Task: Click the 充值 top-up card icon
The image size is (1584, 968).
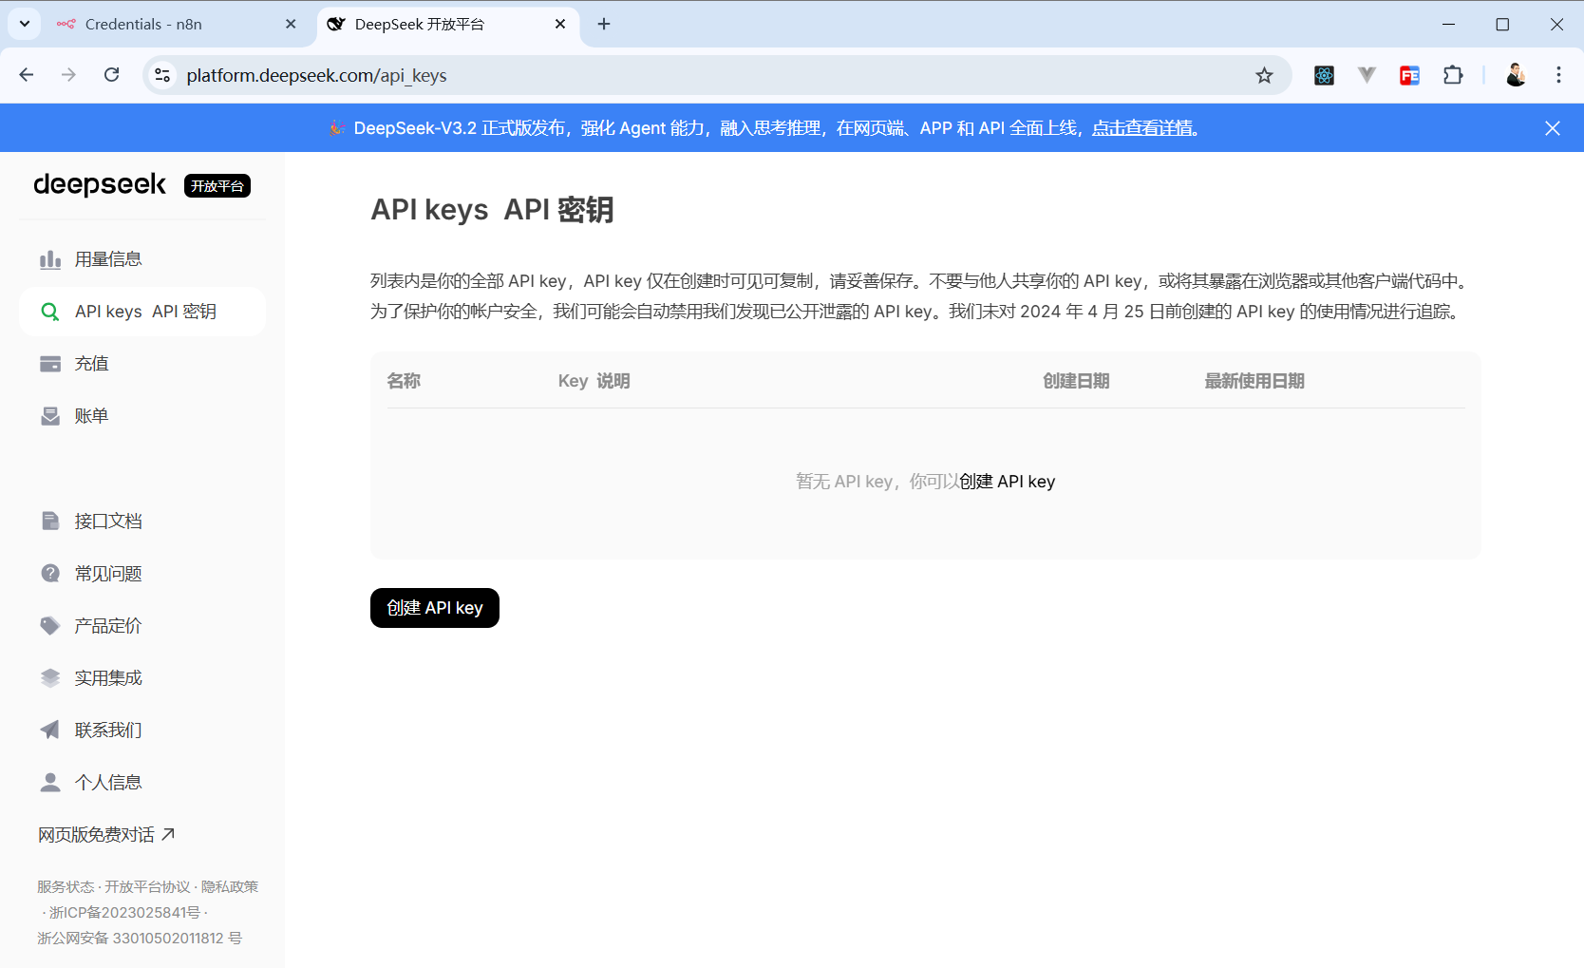Action: pos(50,364)
